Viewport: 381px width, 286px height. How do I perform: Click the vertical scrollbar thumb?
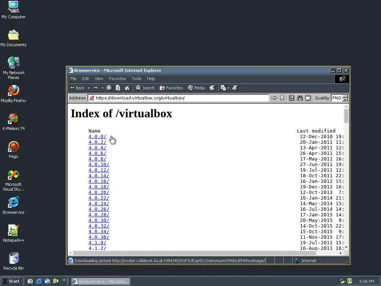click(x=346, y=116)
